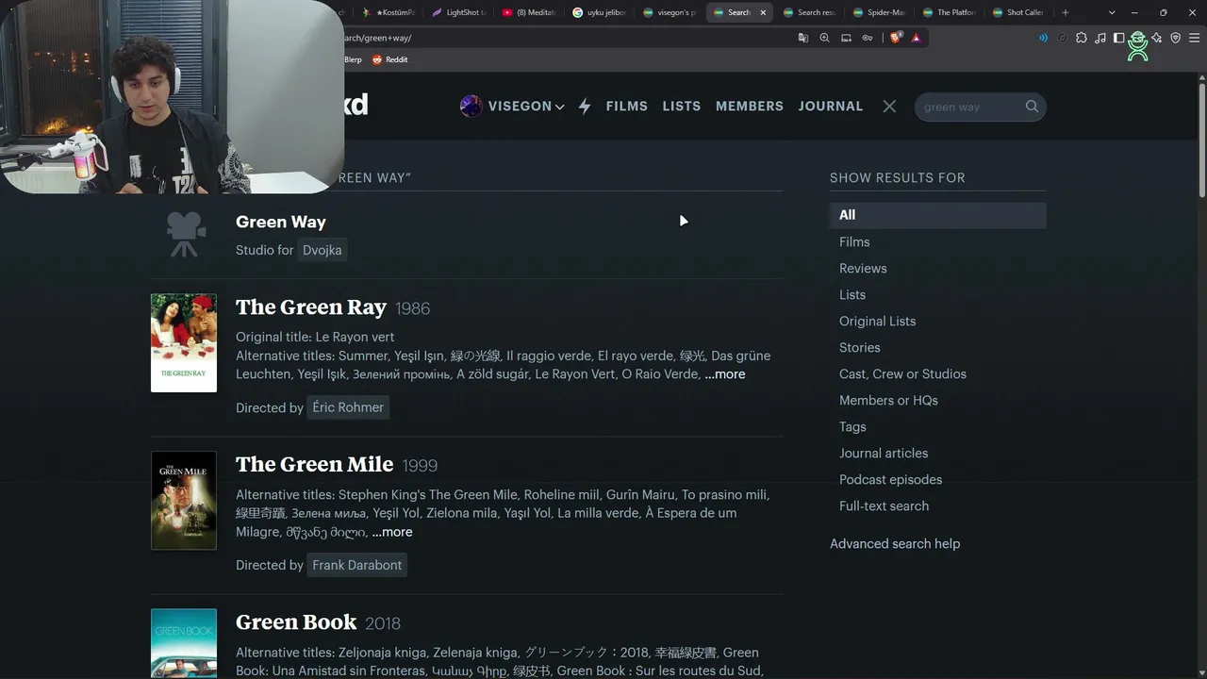Open The Green Mile film title
The image size is (1207, 679).
click(314, 465)
